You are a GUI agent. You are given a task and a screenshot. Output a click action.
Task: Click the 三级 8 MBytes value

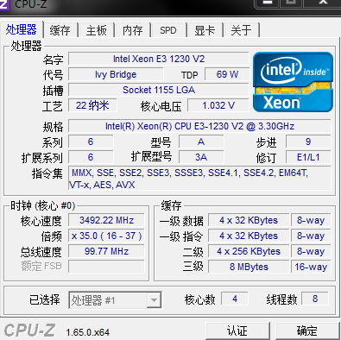coord(249,267)
